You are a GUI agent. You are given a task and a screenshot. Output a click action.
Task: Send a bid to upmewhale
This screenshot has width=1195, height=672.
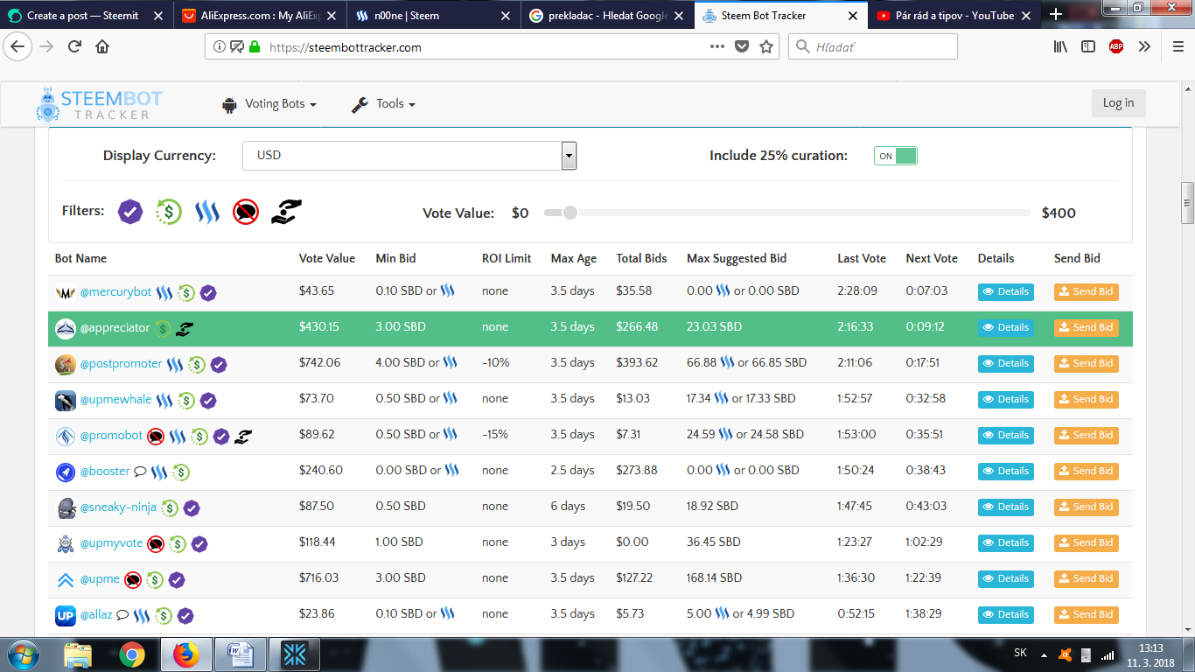pos(1086,400)
